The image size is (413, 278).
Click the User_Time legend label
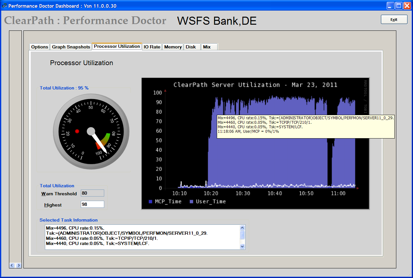(x=211, y=201)
